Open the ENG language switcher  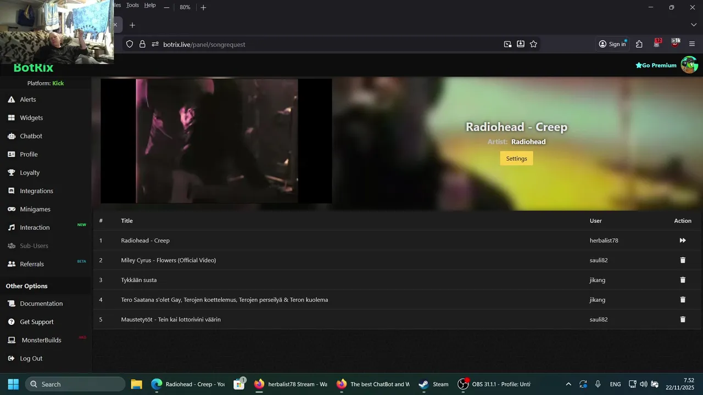click(616, 384)
